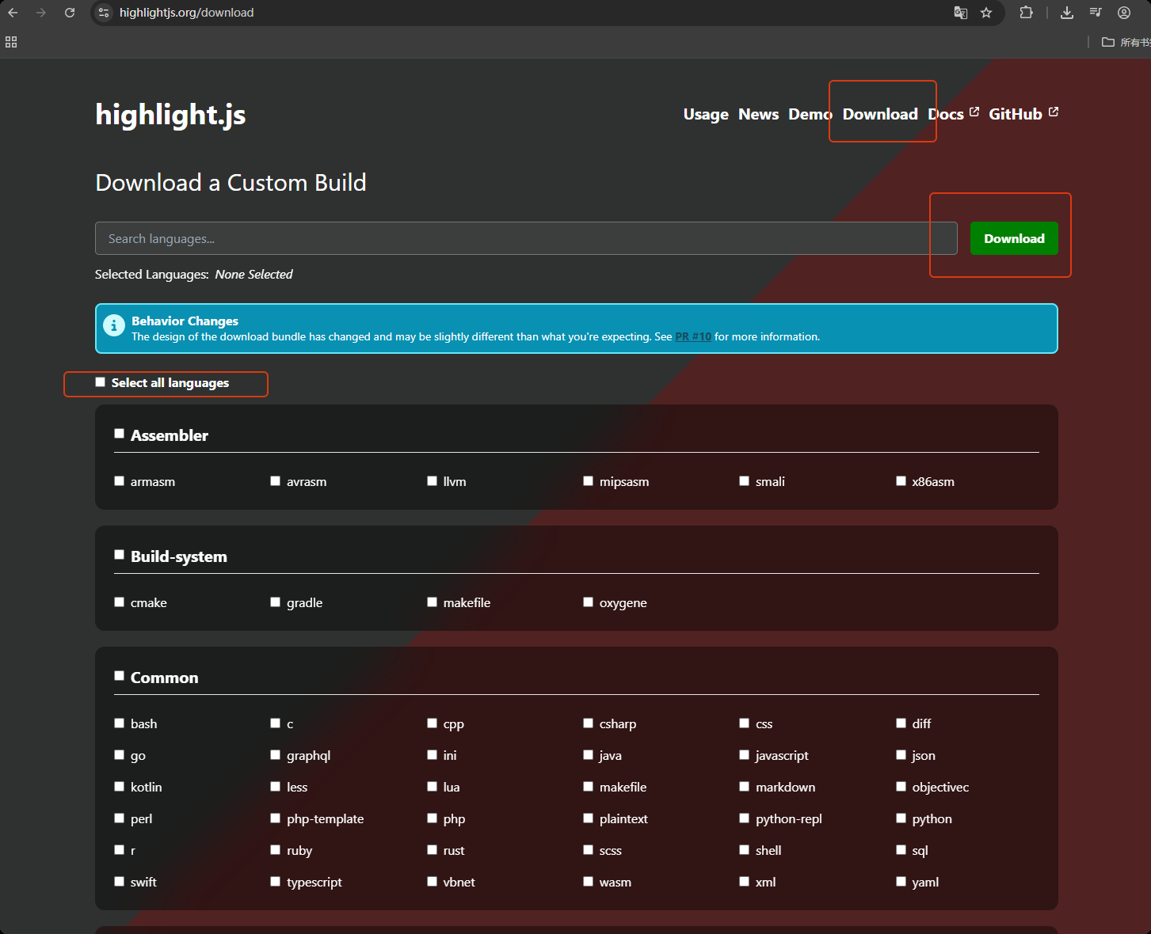Open the Download nav item
Image resolution: width=1151 pixels, height=934 pixels.
pos(880,114)
